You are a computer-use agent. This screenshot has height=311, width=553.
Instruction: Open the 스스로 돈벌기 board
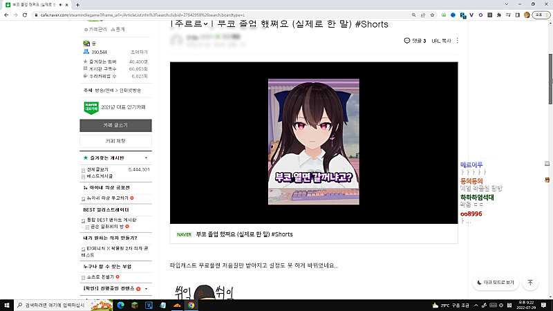pos(100,277)
